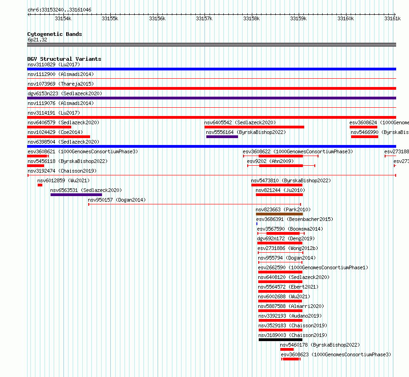Click the red nsv6405542 variant bar
Image resolution: width=409 pixels, height=377 pixels.
coord(254,127)
